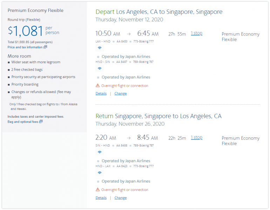
Task: Open the Bag and optional fees link
Action: pyautogui.click(x=23, y=122)
